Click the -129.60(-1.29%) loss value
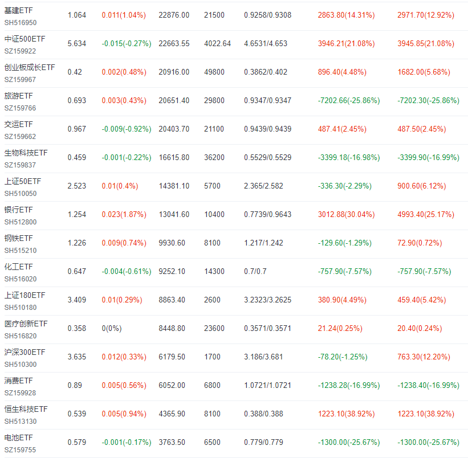Viewport: 468px width, 458px height. pos(345,243)
